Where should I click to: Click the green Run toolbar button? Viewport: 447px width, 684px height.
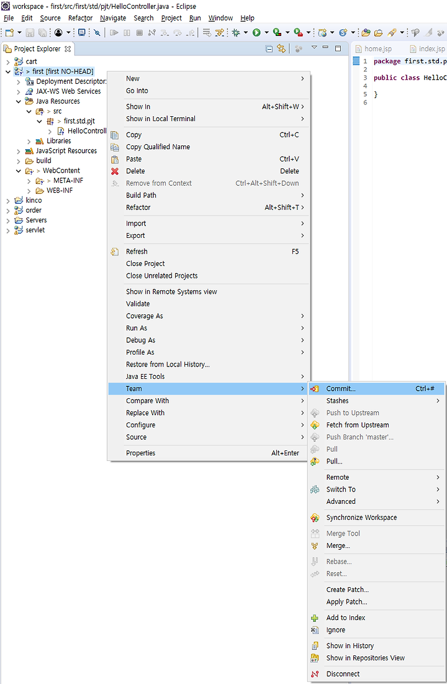click(x=256, y=33)
